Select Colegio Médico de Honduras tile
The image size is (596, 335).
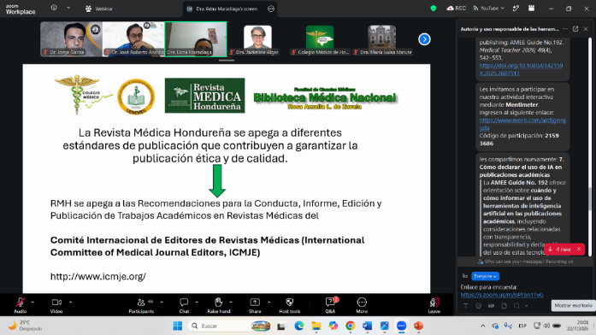[320, 40]
